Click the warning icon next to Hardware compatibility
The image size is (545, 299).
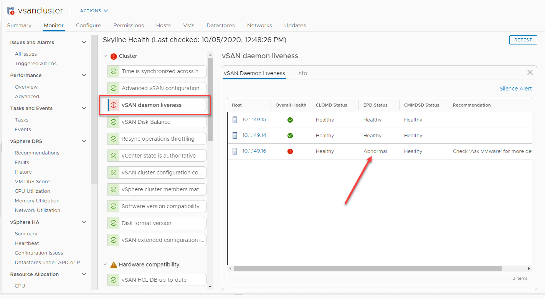click(x=114, y=265)
